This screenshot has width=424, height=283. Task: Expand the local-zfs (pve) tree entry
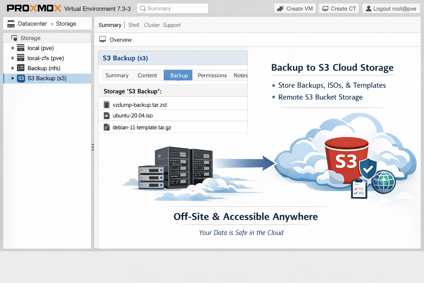tap(12, 58)
